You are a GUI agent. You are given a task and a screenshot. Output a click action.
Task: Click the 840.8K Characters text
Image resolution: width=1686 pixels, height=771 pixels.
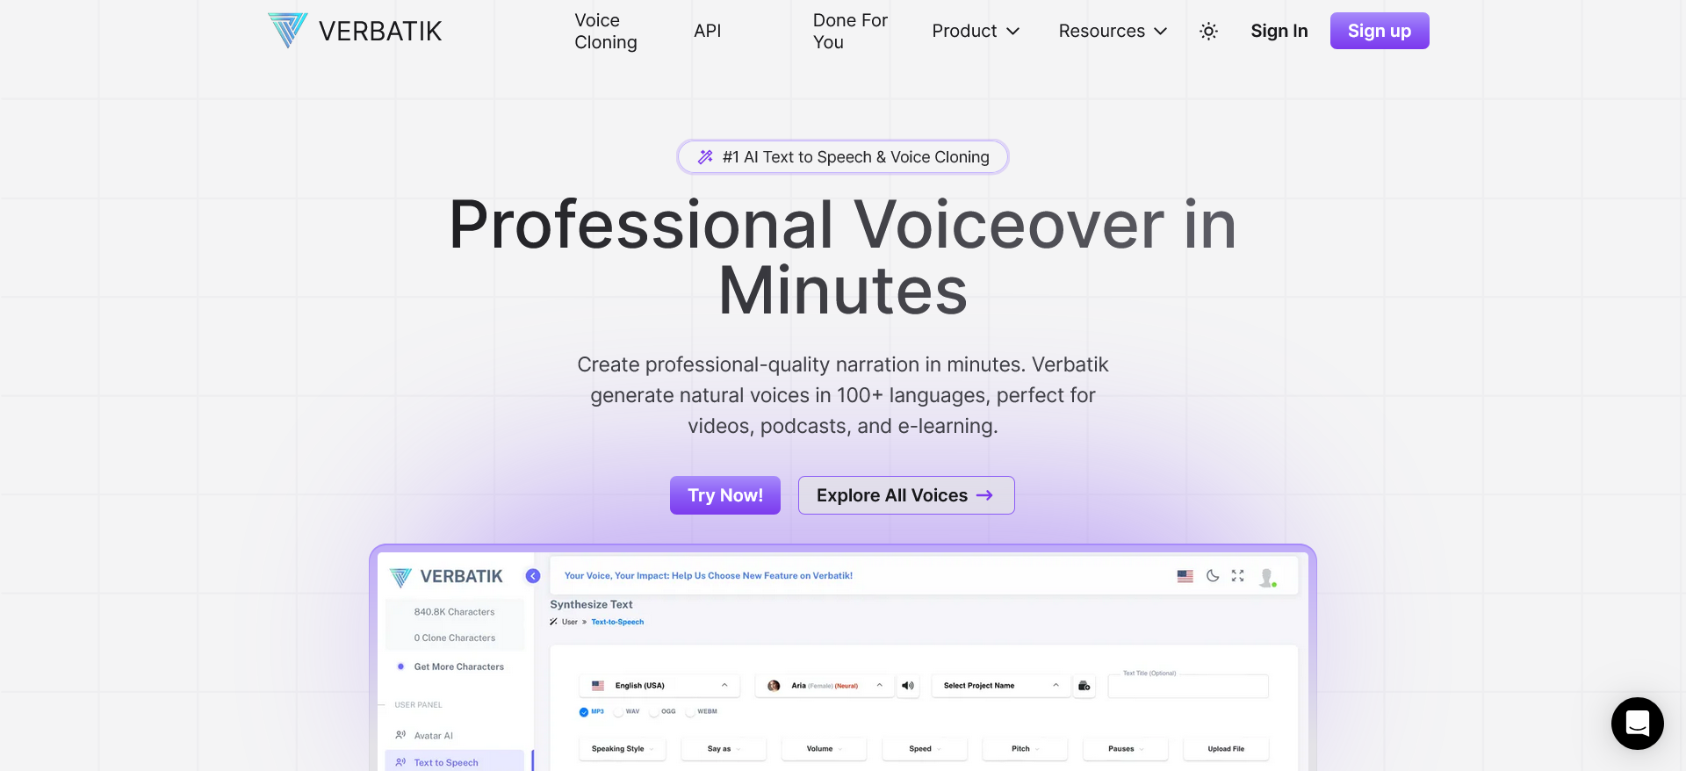(x=454, y=612)
